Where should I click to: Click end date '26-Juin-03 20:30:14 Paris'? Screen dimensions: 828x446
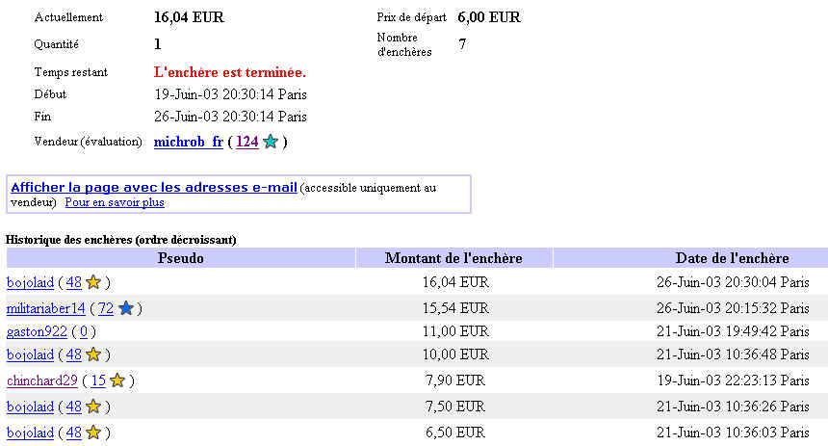[x=230, y=117]
